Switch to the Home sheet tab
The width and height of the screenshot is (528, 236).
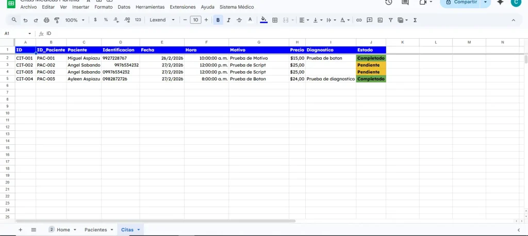click(x=63, y=230)
